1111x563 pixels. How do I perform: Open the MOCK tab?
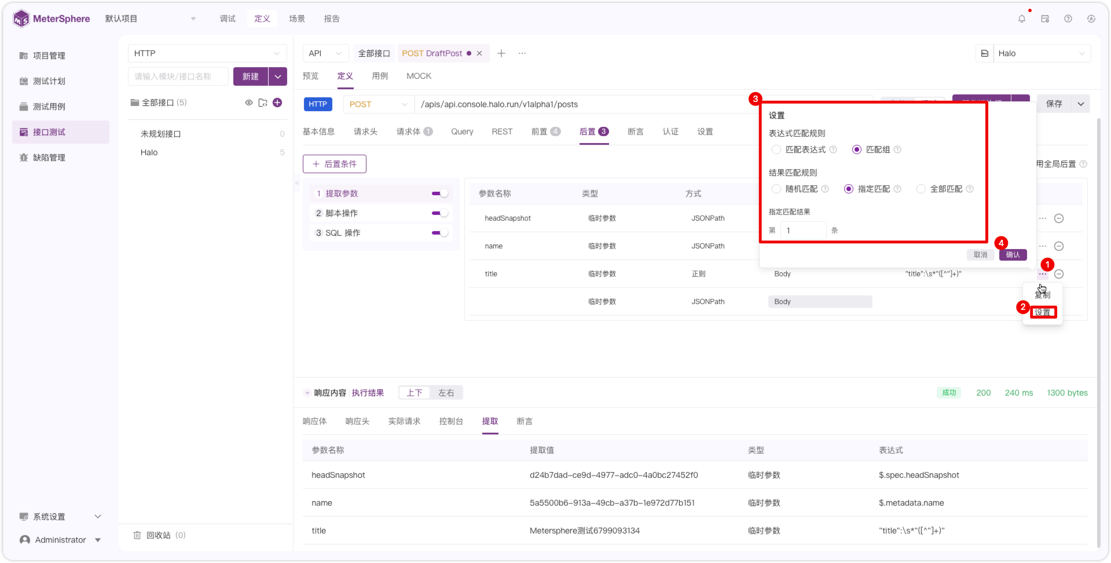[419, 76]
